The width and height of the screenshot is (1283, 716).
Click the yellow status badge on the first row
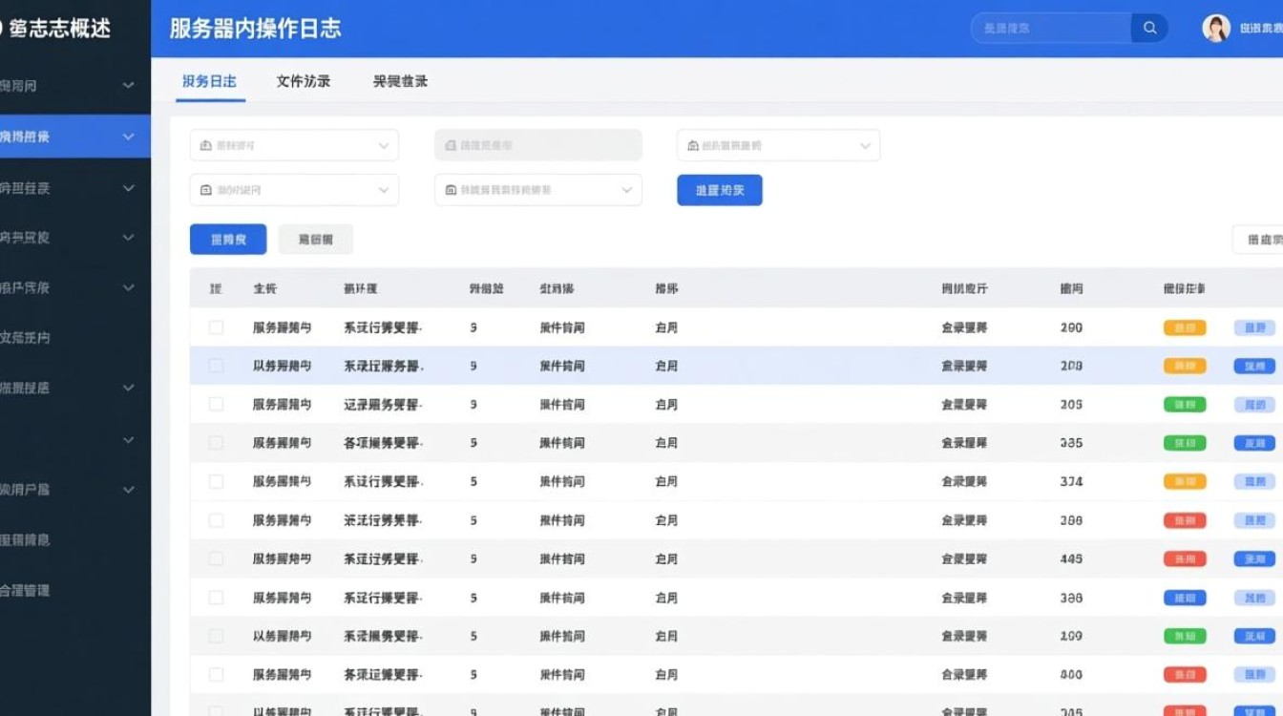(x=1184, y=326)
